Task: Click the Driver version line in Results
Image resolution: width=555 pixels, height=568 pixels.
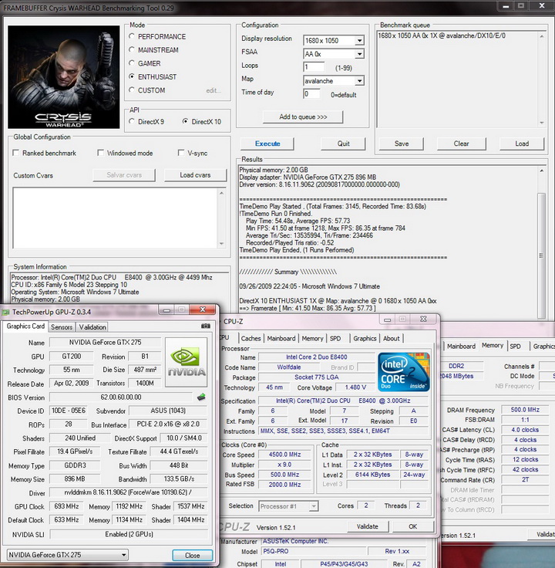Action: 319,184
